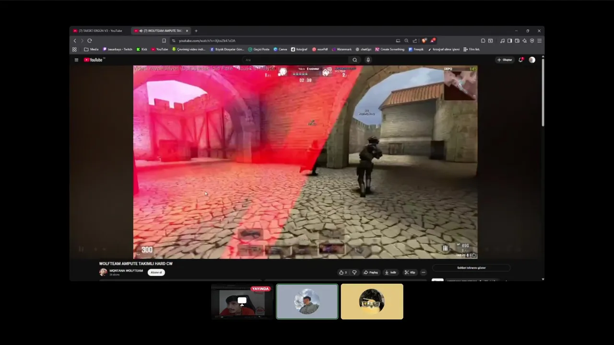Image resolution: width=614 pixels, height=345 pixels.
Task: Click the Sohbet tekrarını göster button
Action: tap(472, 268)
